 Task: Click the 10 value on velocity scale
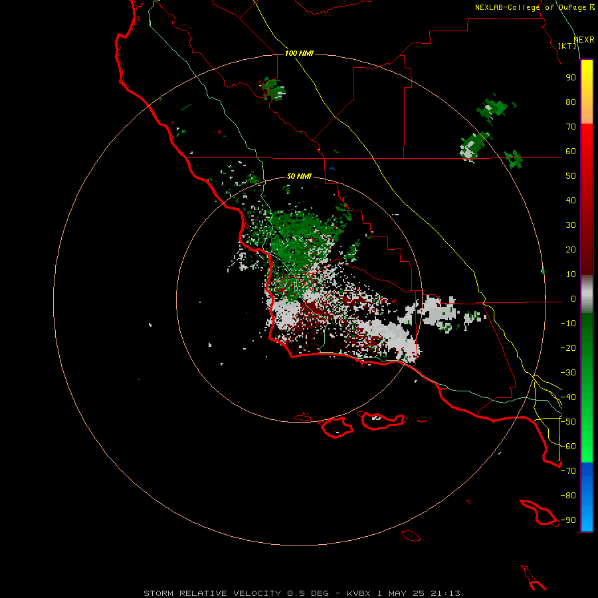(x=571, y=274)
